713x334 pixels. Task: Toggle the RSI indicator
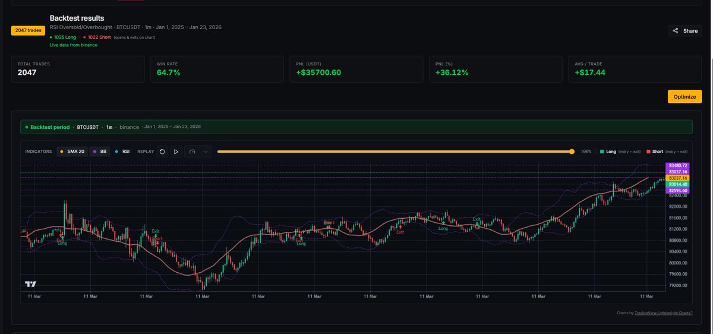click(122, 152)
